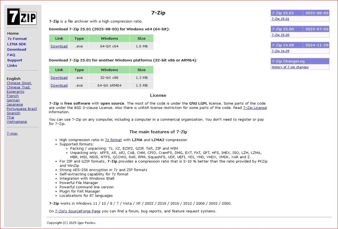
Task: Click the License heading
Action: pyautogui.click(x=158, y=95)
